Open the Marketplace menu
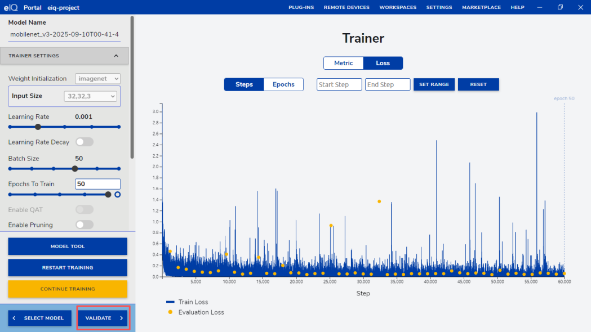This screenshot has width=591, height=332. pos(481,7)
